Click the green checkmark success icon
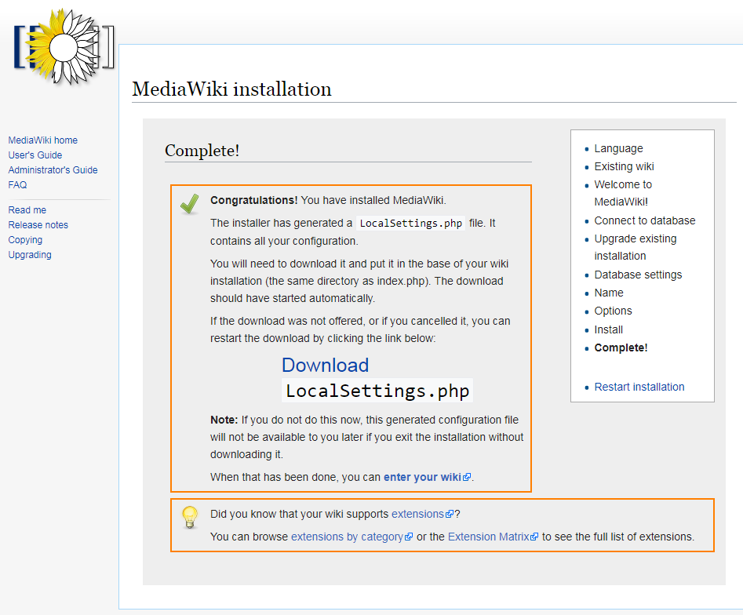This screenshot has width=743, height=615. [190, 204]
